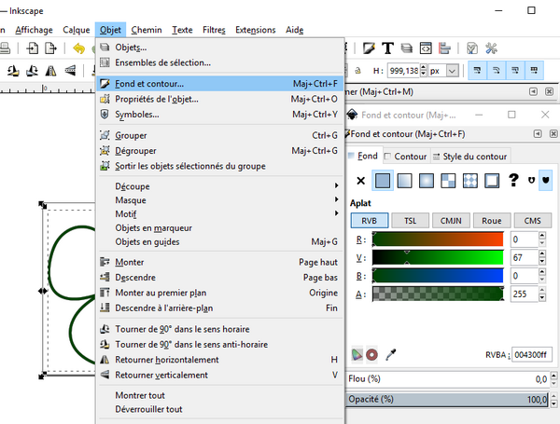Viewport: 560px width, 424px height.
Task: Click the H height field
Action: 403,71
